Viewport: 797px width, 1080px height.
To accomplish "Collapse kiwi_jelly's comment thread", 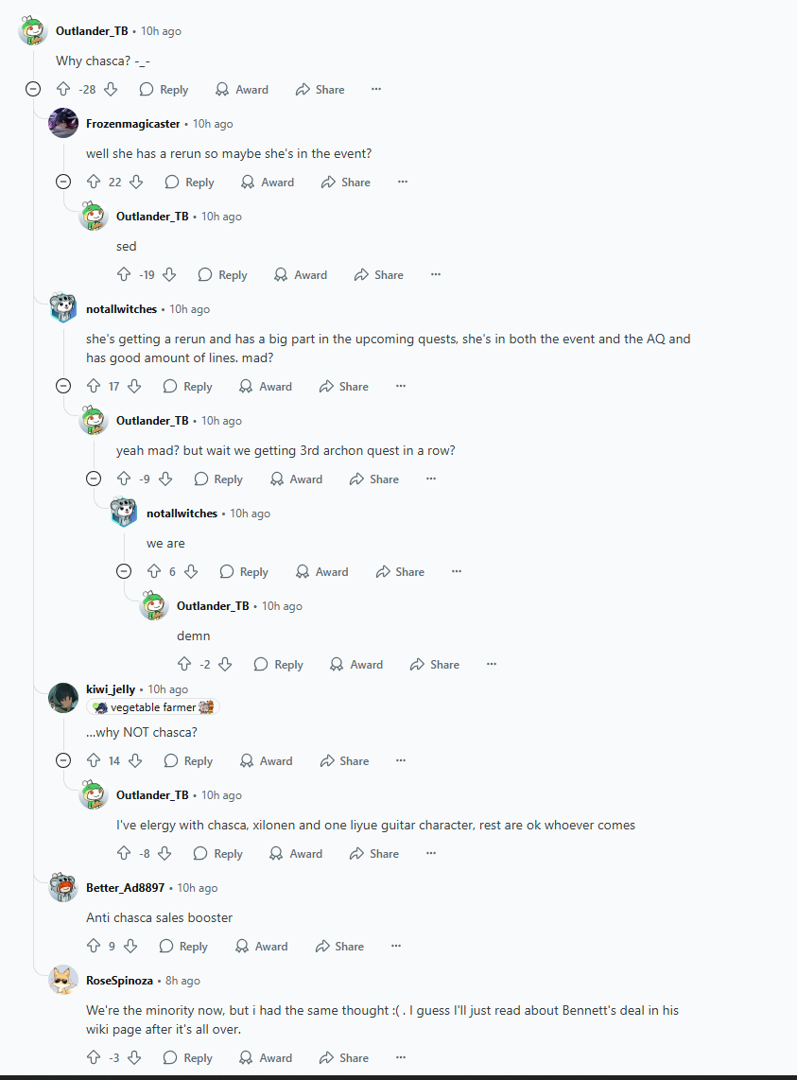I will (x=63, y=760).
